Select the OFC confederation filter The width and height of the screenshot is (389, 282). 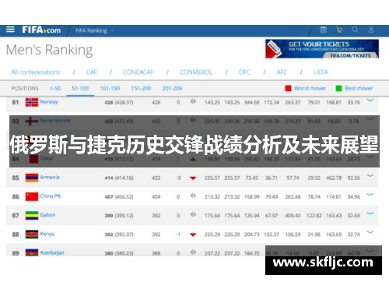pos(244,72)
